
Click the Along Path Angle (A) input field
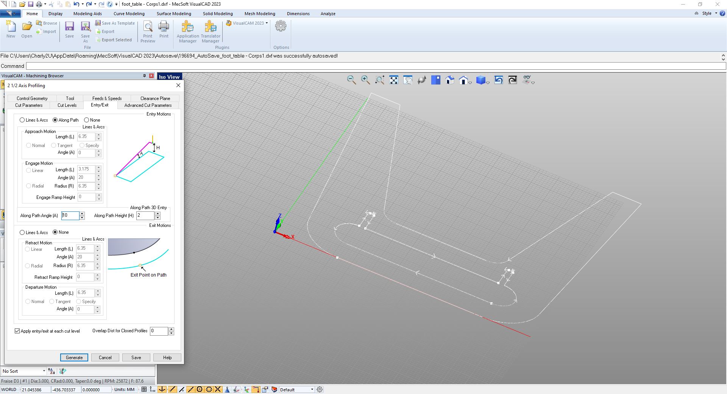[x=70, y=216]
